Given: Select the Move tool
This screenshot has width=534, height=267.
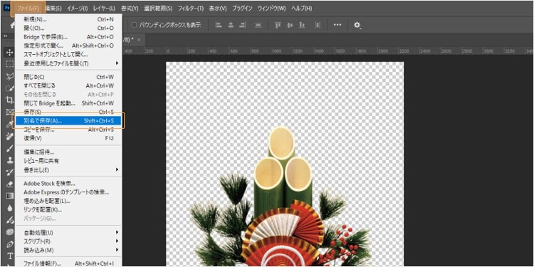Looking at the screenshot, I should click(9, 52).
